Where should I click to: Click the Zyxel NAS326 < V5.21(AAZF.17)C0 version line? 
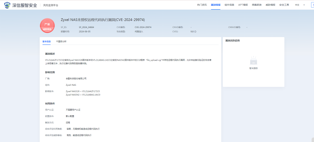(83, 91)
